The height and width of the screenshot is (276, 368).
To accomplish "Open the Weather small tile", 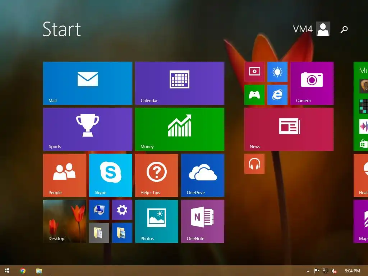I will tap(277, 72).
